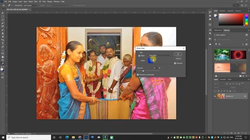Click add item plus in Libraries panel
250x140 pixels.
243,76
